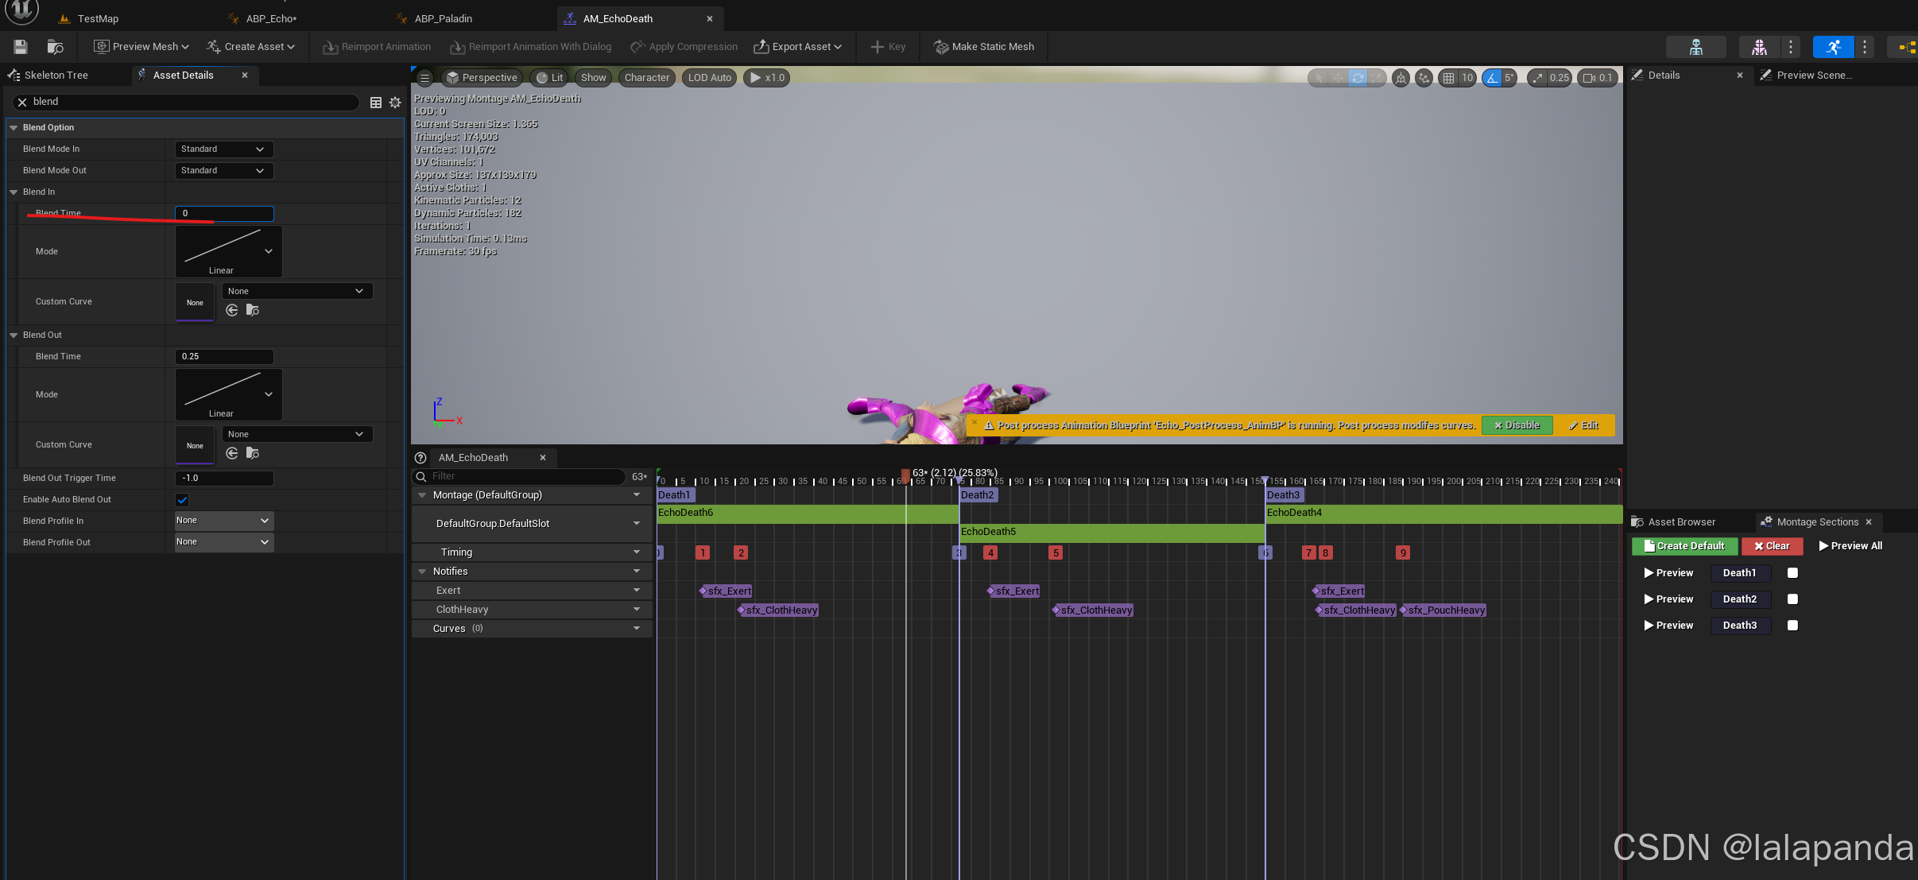Click the Blend Out Trigger Time field
The height and width of the screenshot is (880, 1918).
(x=223, y=479)
